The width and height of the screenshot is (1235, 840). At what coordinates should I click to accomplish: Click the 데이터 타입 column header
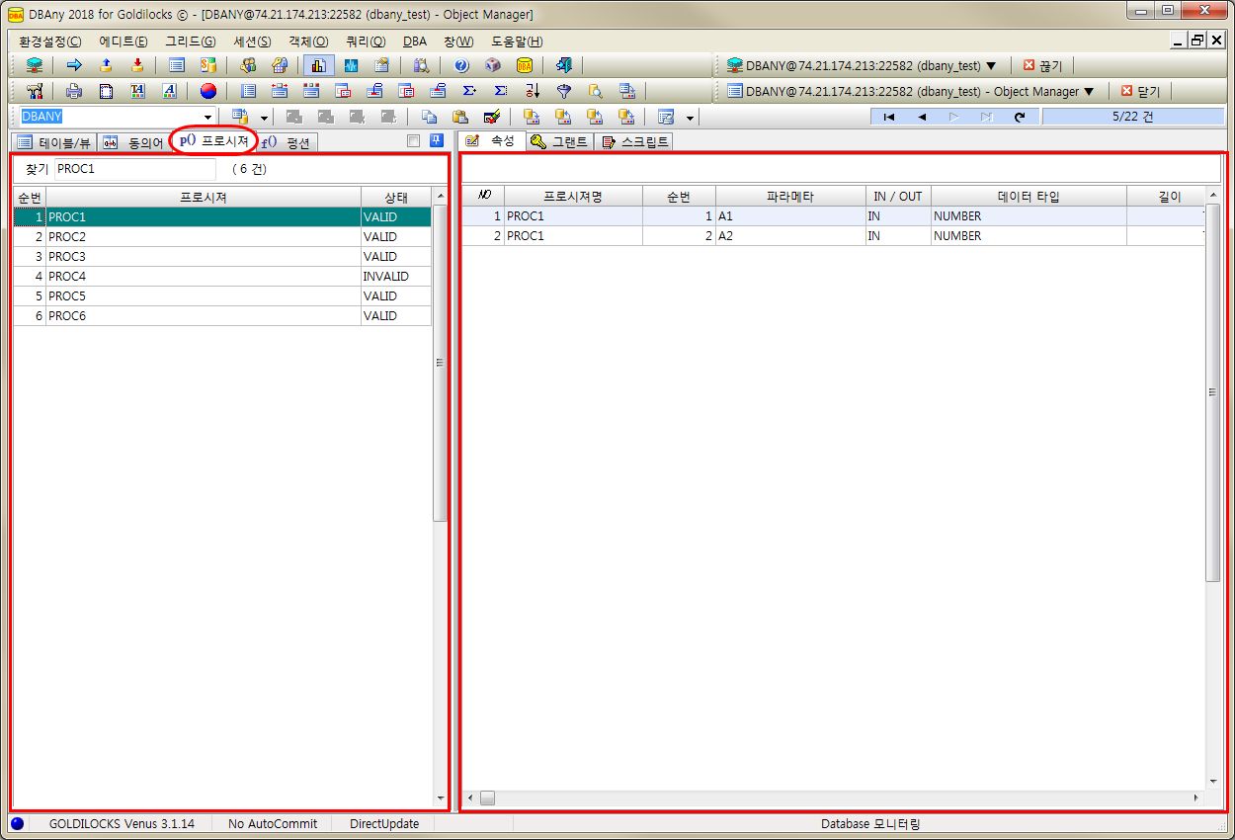pyautogui.click(x=1029, y=196)
